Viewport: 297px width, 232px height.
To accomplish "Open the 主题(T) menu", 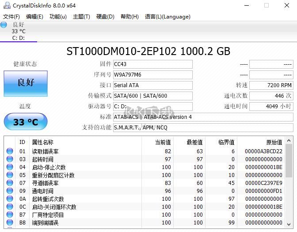I will click(x=81, y=17).
